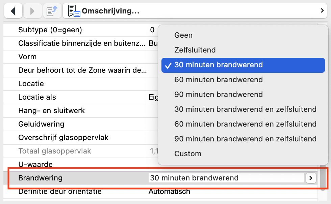
Task: Select the Definitie deur oriëntatie row
Action: (60, 192)
